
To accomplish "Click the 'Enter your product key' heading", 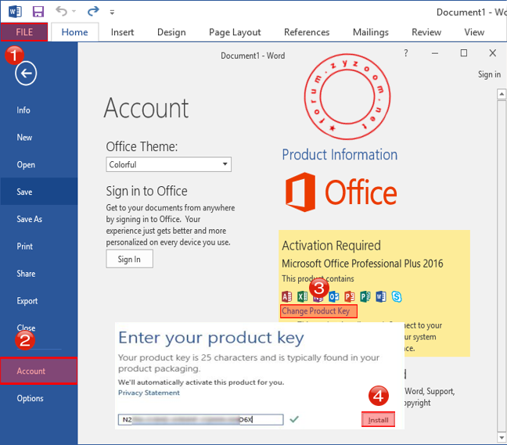I will pyautogui.click(x=210, y=338).
